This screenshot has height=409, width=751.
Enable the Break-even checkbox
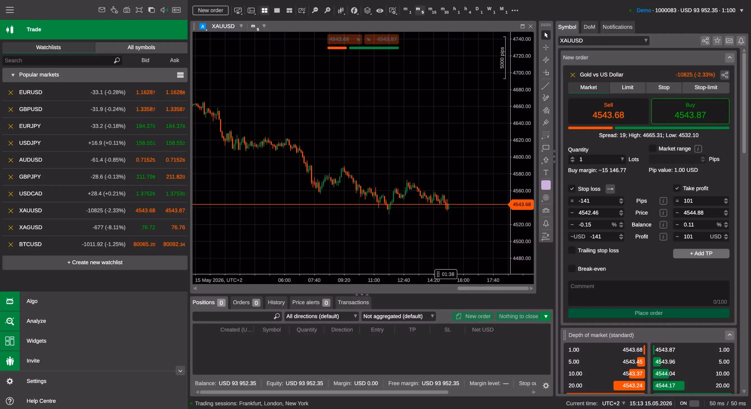572,268
